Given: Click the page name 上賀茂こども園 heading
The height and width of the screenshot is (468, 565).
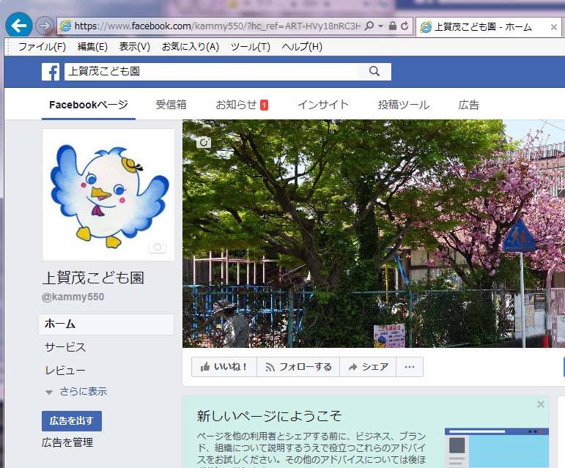Looking at the screenshot, I should 93,278.
